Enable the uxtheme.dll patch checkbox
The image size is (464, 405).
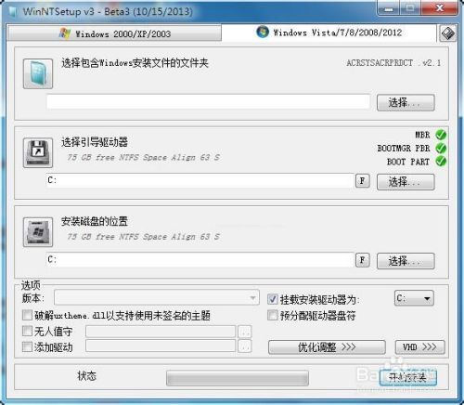tap(27, 315)
